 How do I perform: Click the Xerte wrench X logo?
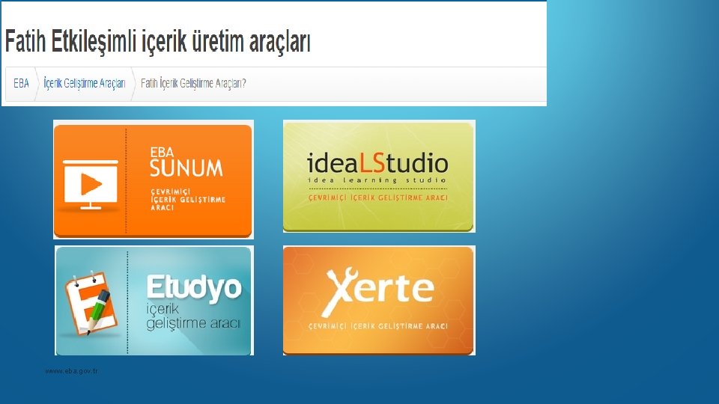[341, 292]
